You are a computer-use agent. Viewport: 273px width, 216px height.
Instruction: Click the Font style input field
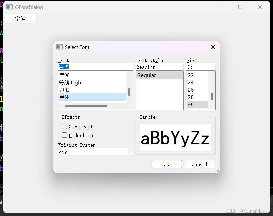point(159,67)
